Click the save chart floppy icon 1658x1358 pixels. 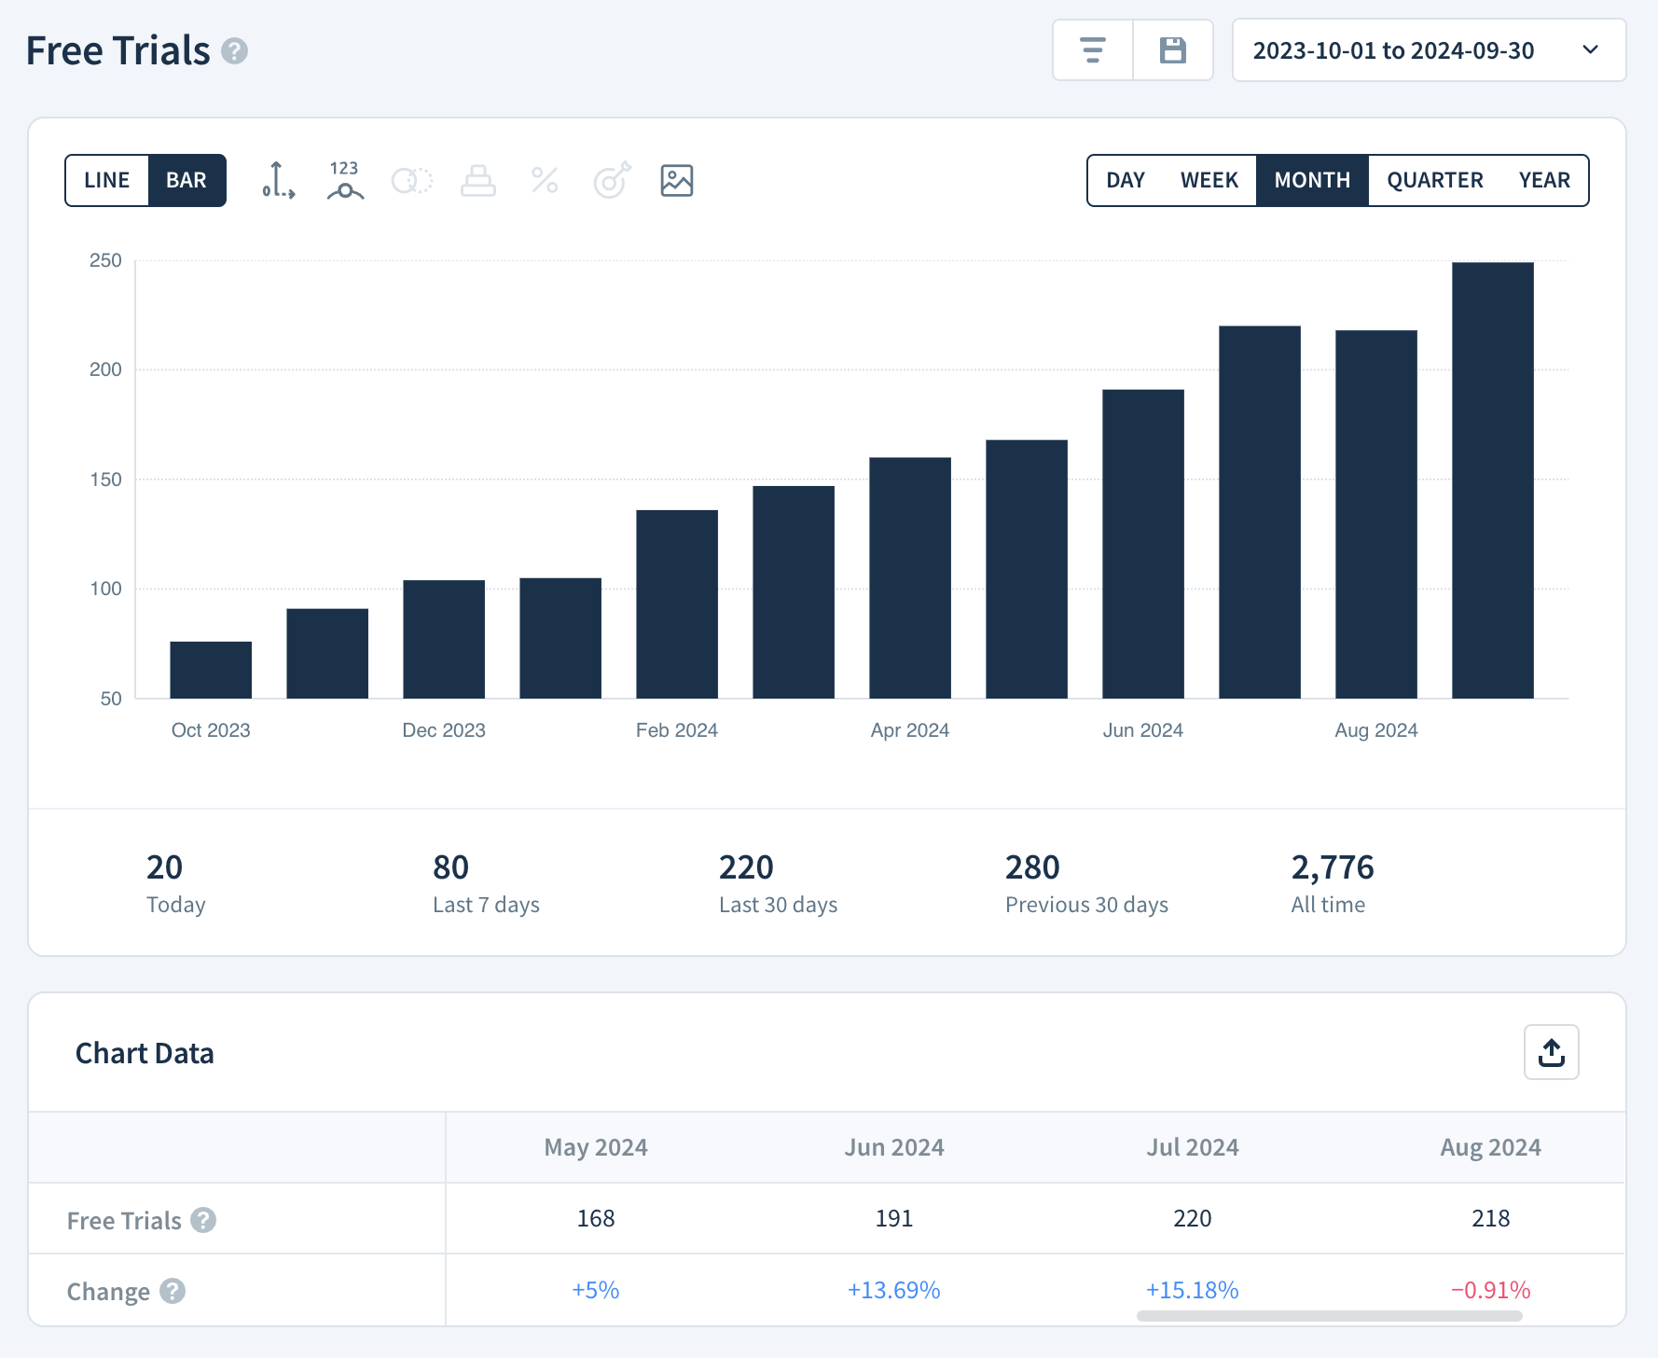pos(1172,50)
